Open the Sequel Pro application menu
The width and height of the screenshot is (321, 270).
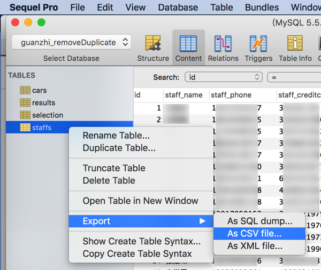(x=34, y=7)
